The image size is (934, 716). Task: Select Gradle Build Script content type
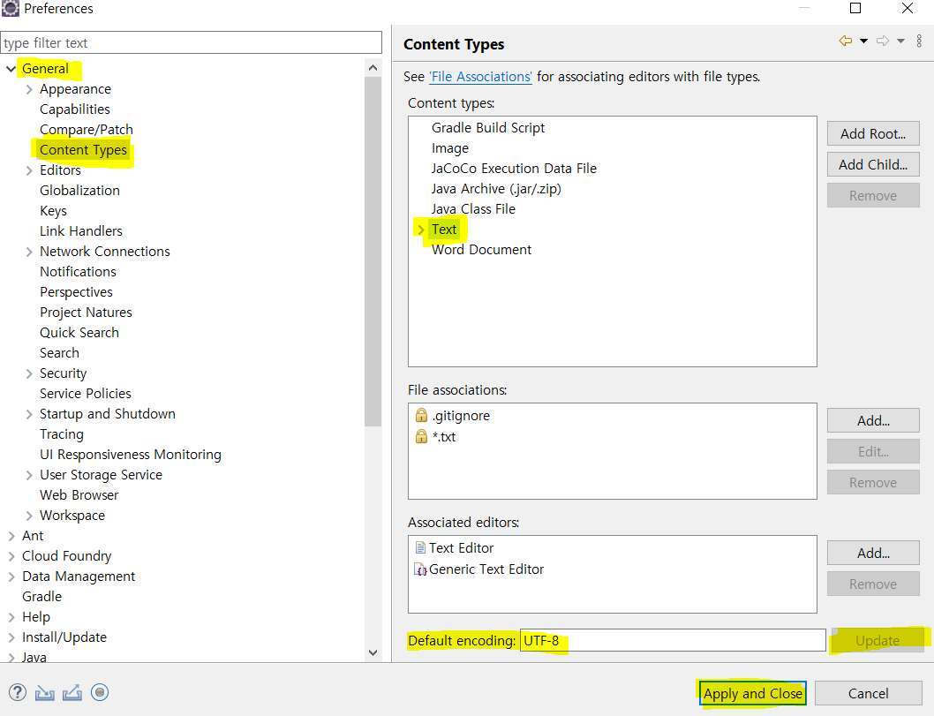pyautogui.click(x=488, y=127)
